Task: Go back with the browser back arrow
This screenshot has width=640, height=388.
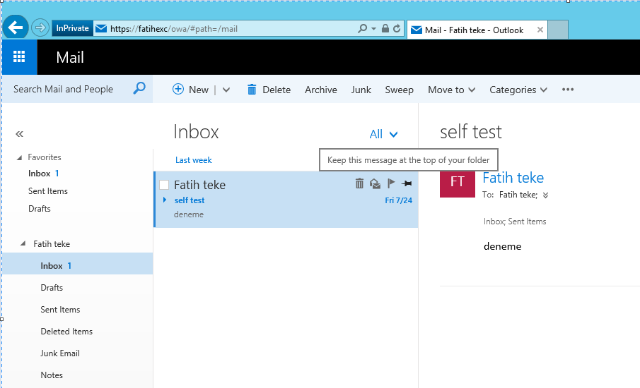Action: (x=16, y=28)
